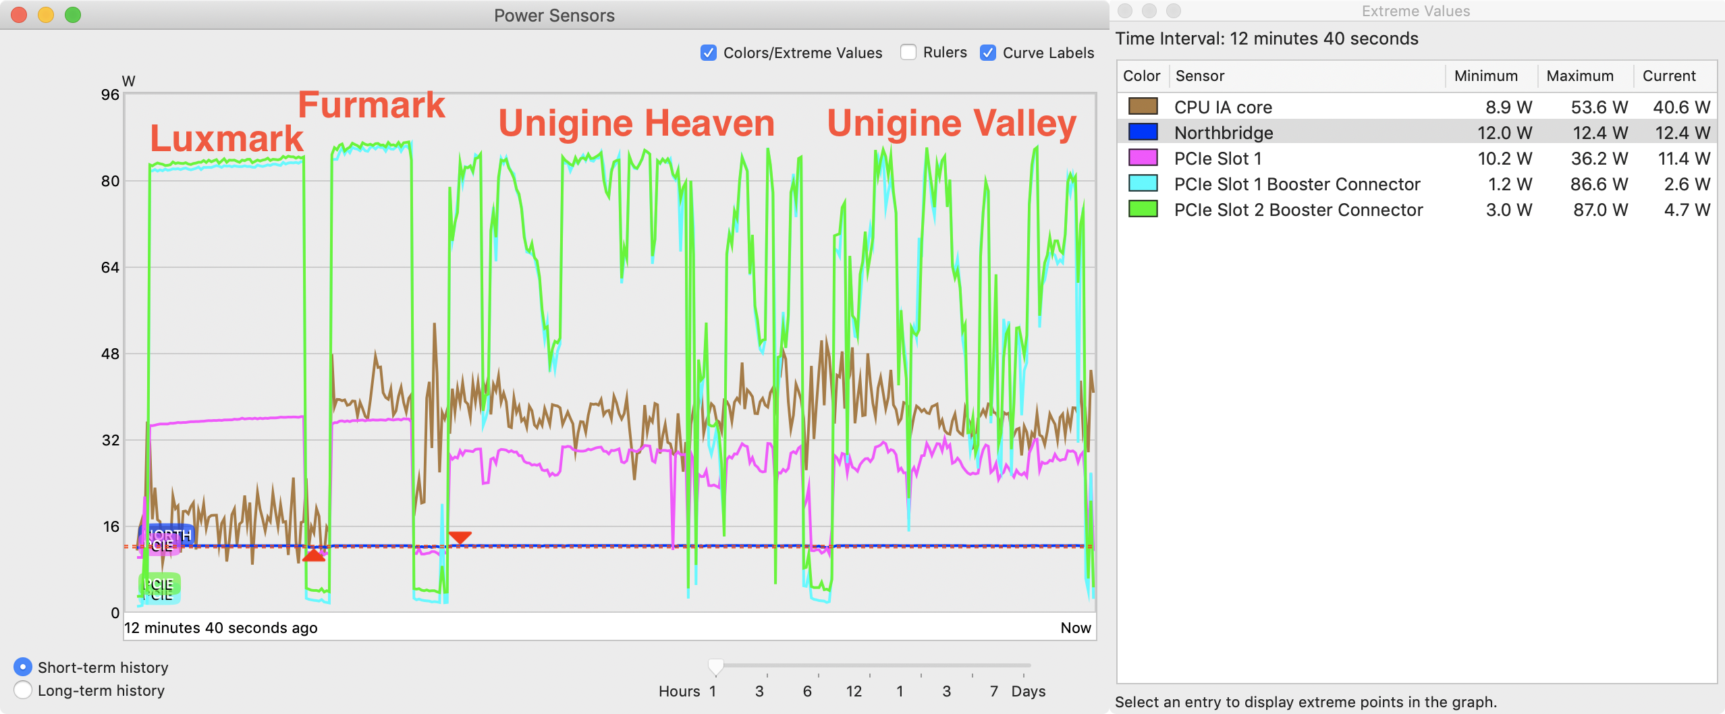Image resolution: width=1725 pixels, height=714 pixels.
Task: Sort table by the Current column header
Action: 1674,76
